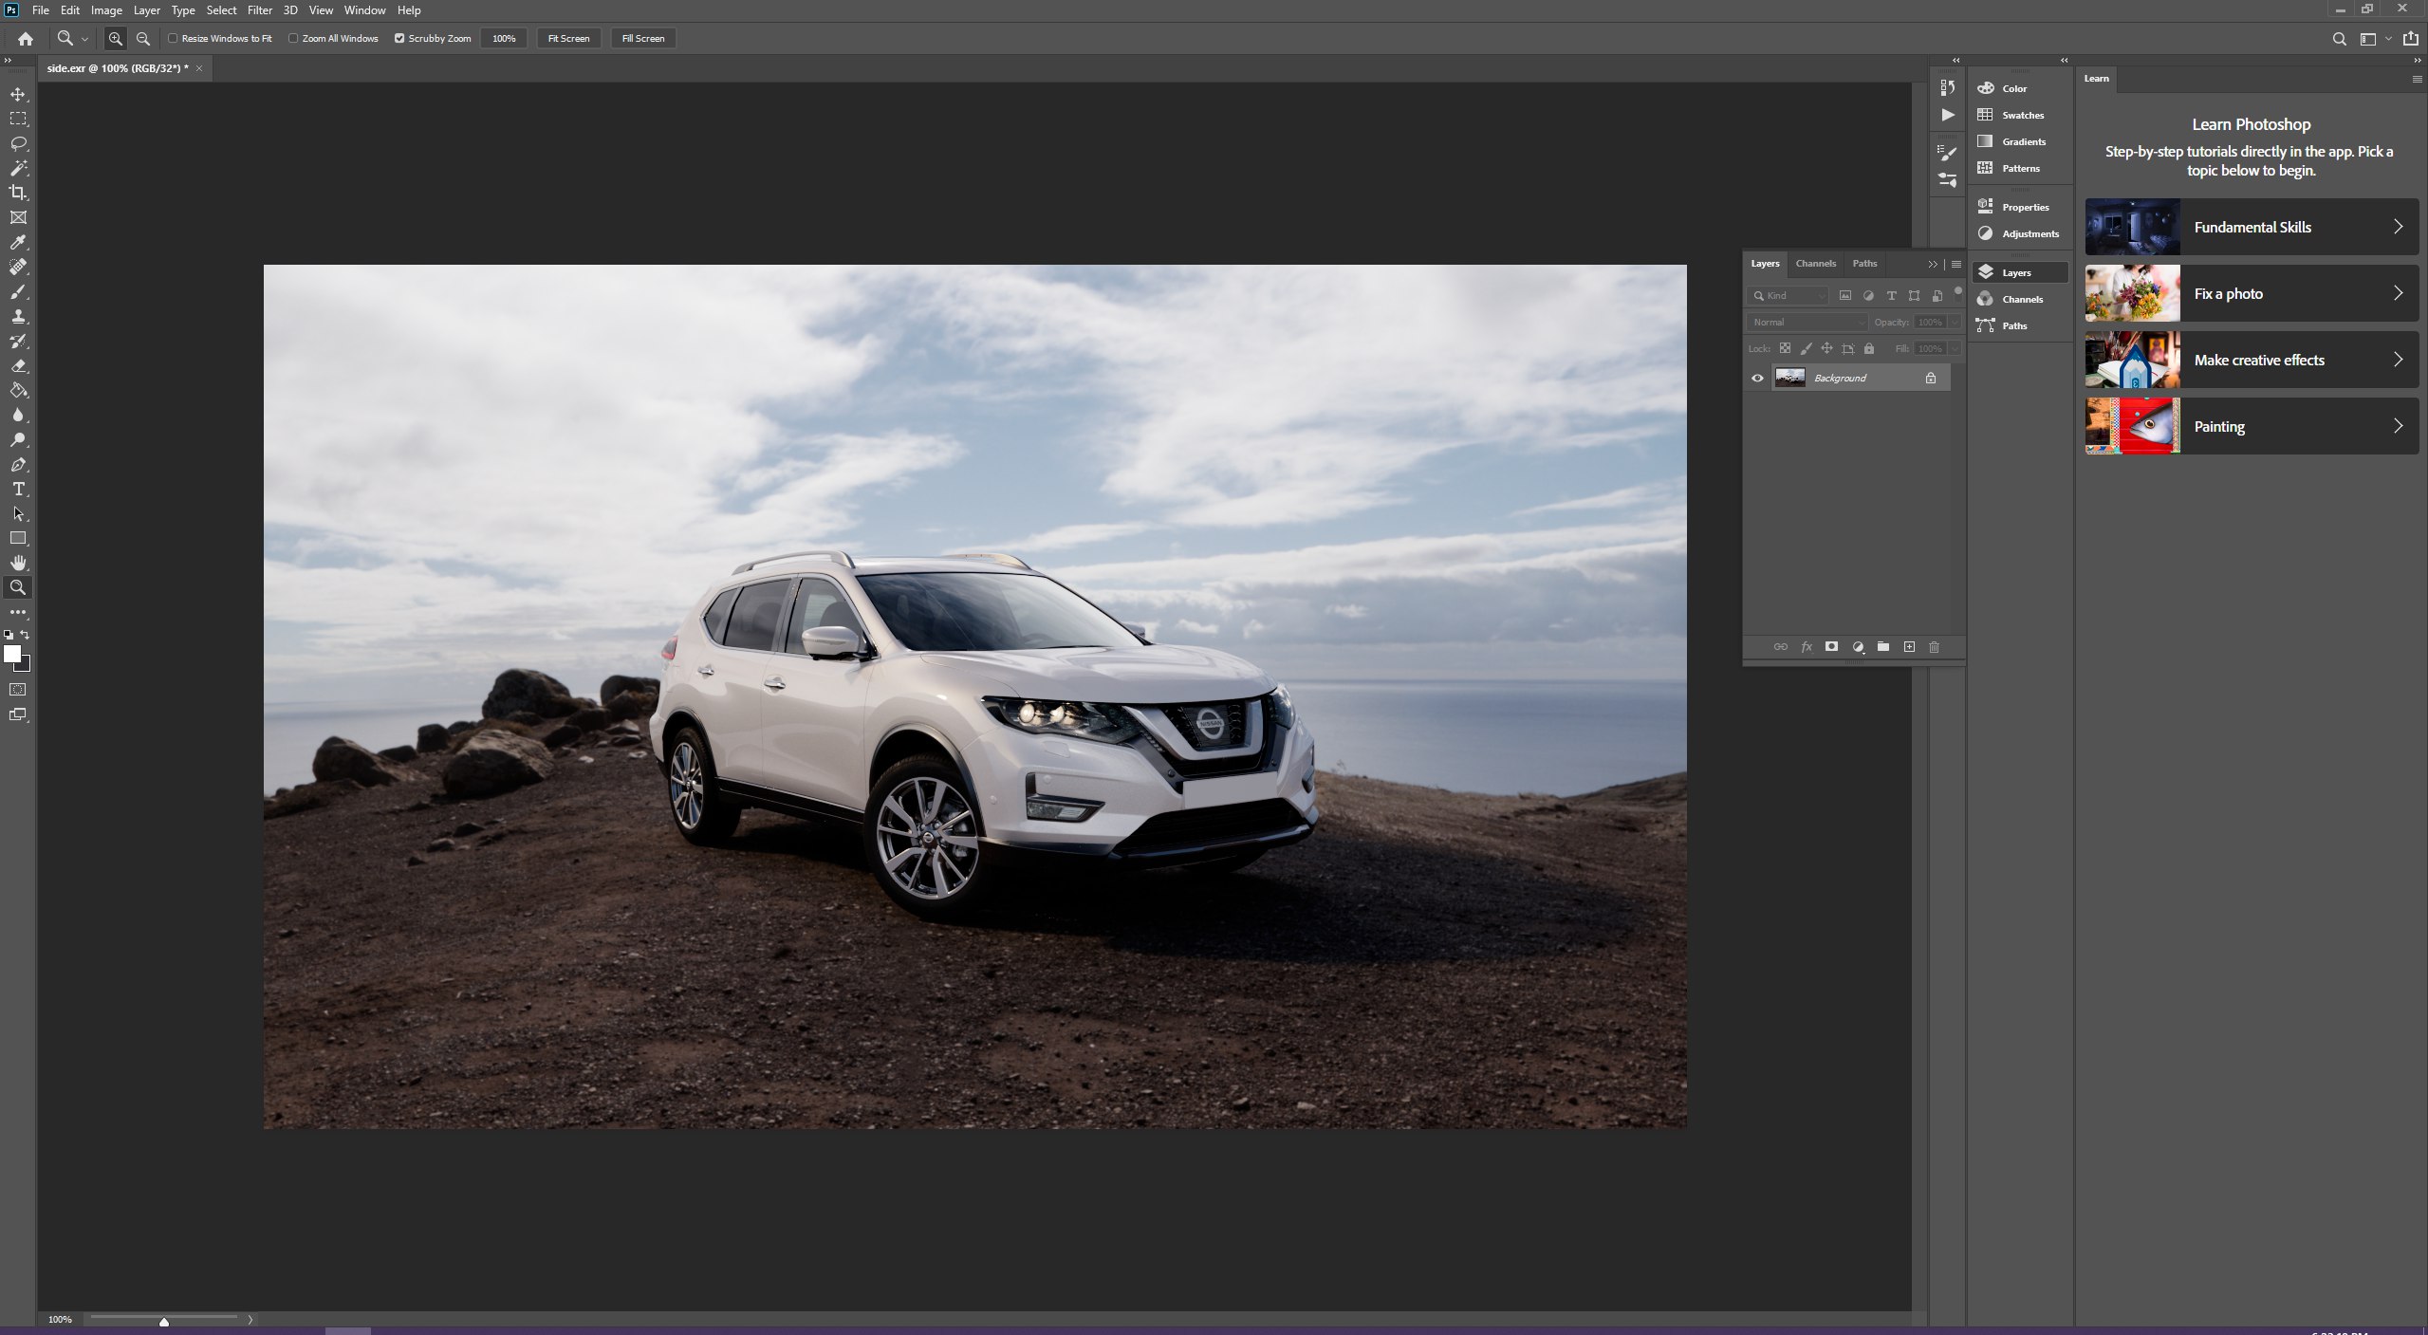Click the Fit Screen button
The height and width of the screenshot is (1335, 2428).
[568, 39]
